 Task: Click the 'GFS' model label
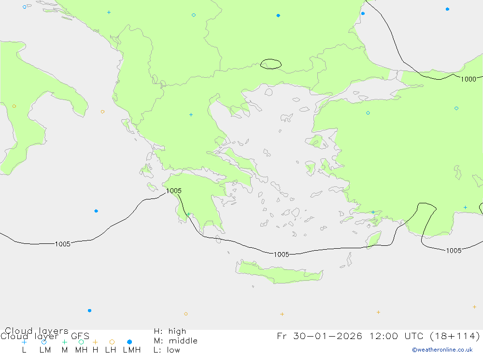pos(80,336)
